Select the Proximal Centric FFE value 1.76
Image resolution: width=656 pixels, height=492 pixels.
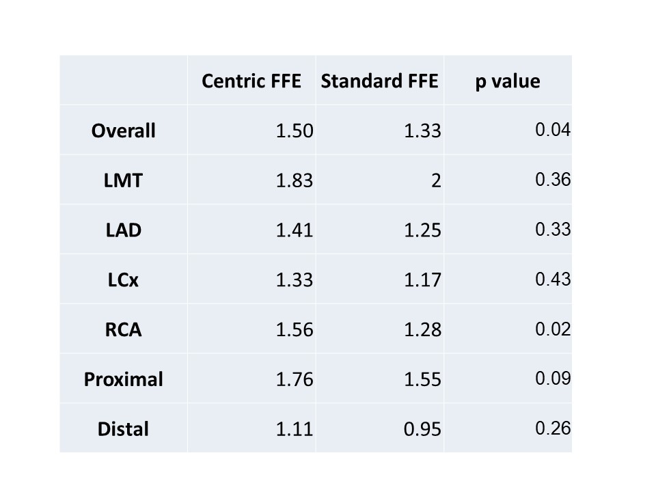click(x=295, y=379)
